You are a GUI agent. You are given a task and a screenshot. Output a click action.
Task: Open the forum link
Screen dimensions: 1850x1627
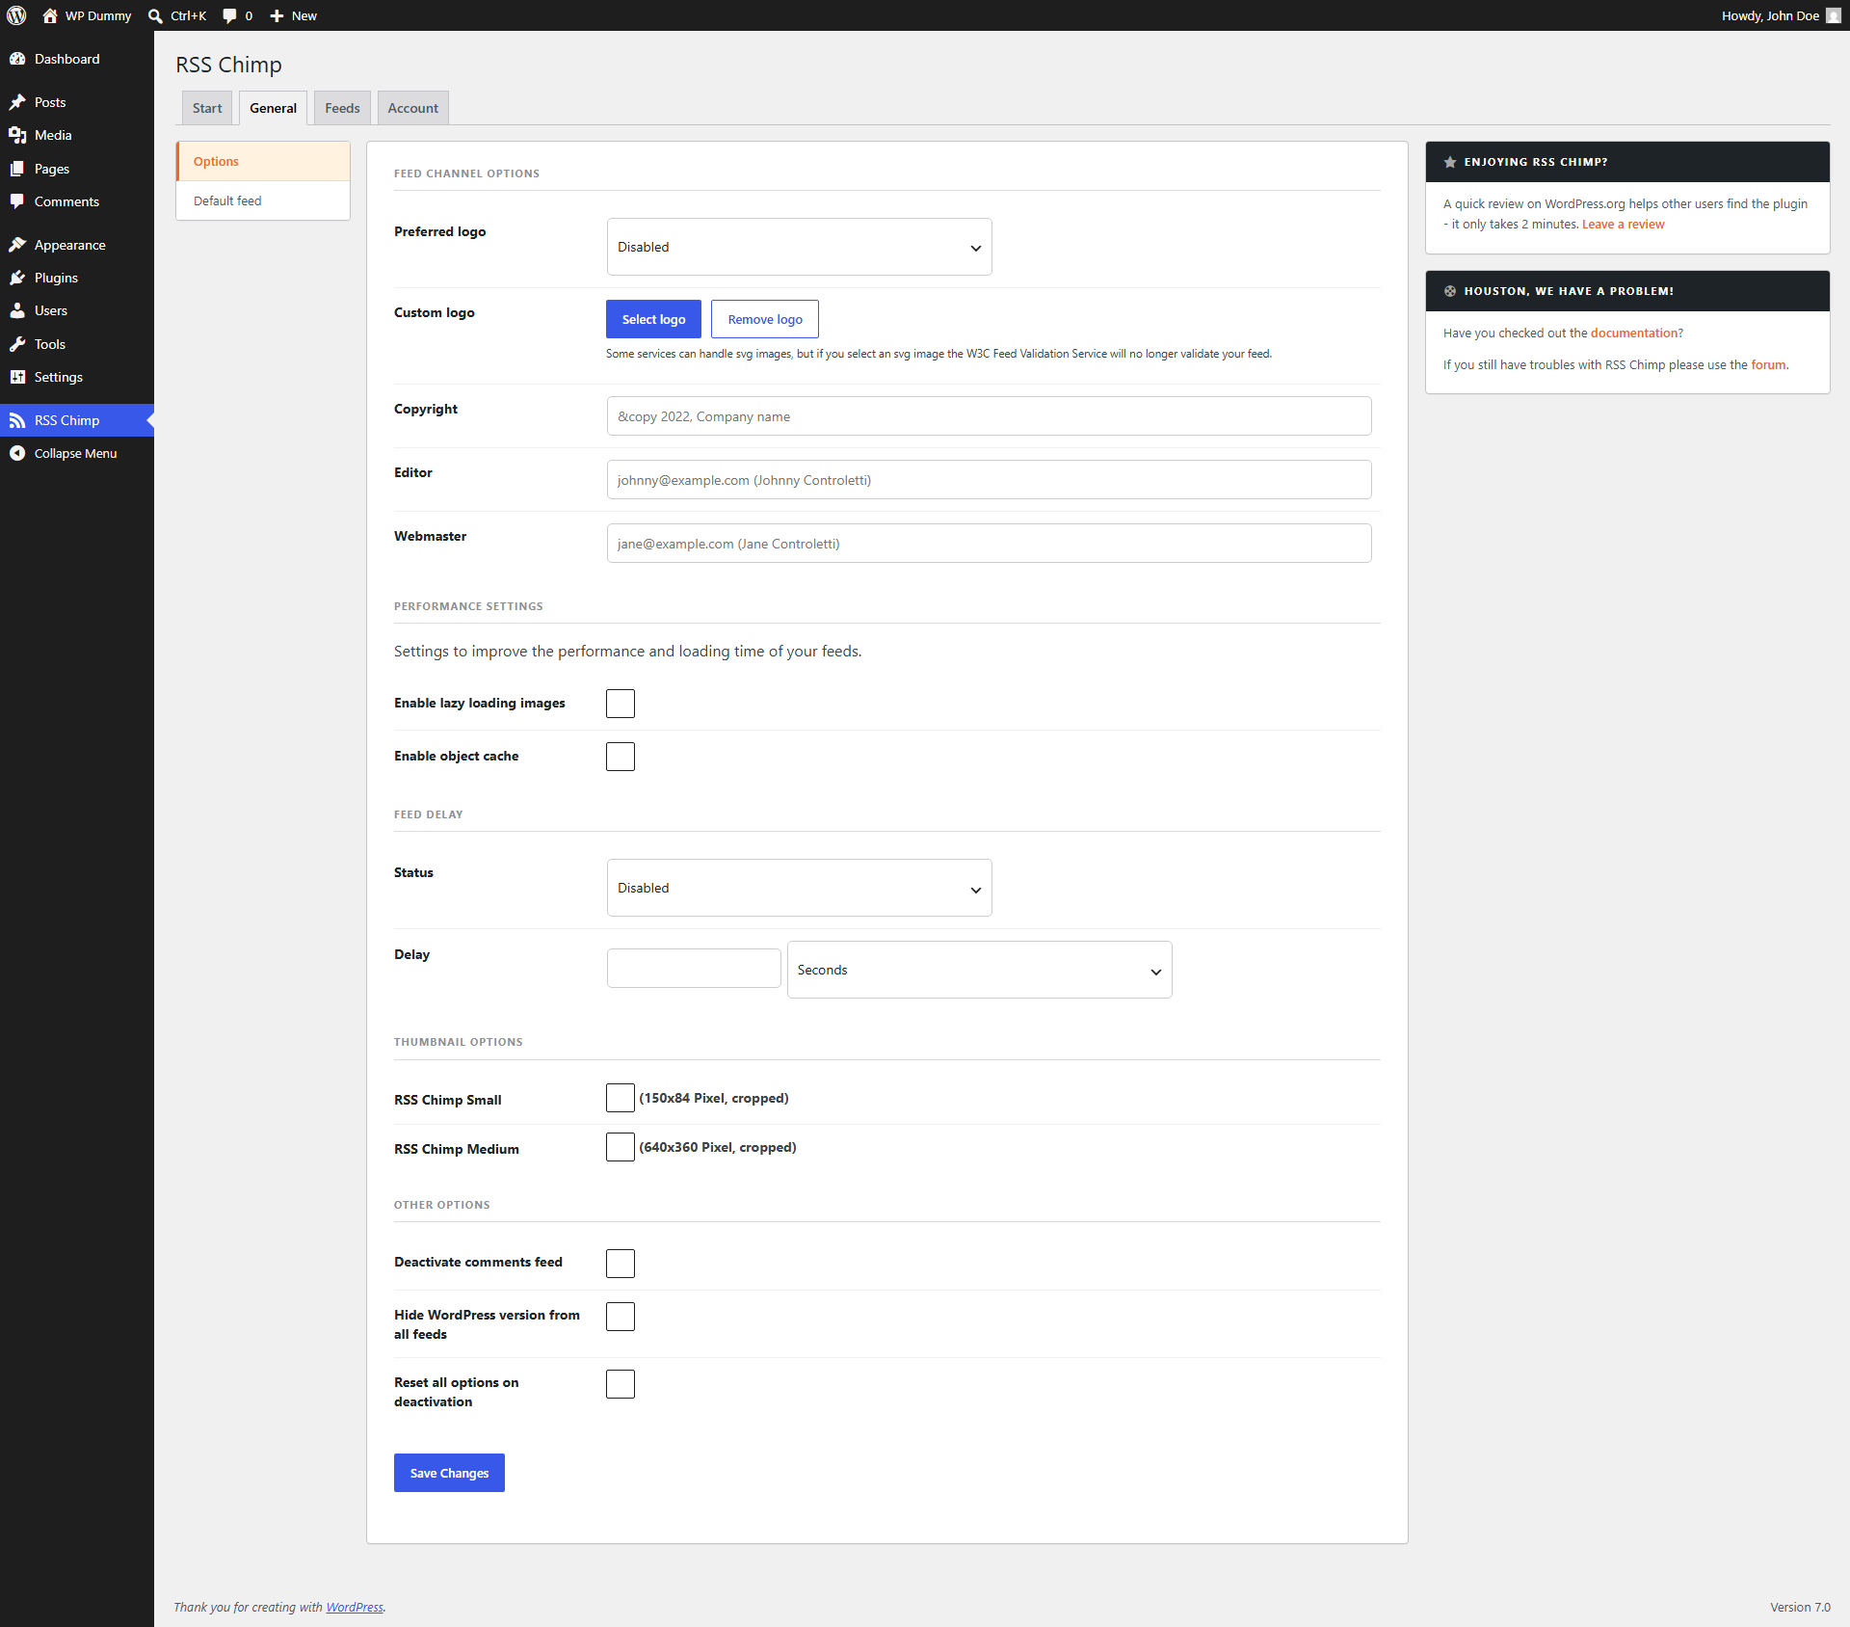tap(1768, 365)
